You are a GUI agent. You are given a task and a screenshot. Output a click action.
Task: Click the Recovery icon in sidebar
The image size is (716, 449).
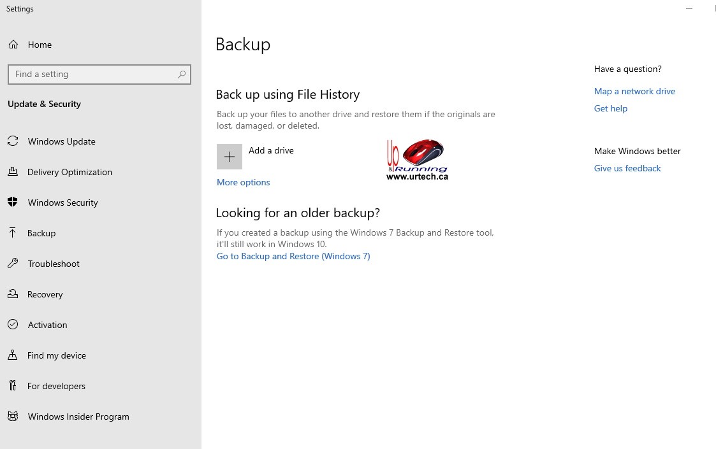[x=13, y=294]
